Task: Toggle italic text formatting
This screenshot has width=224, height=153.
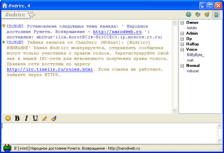Action: [x=26, y=118]
